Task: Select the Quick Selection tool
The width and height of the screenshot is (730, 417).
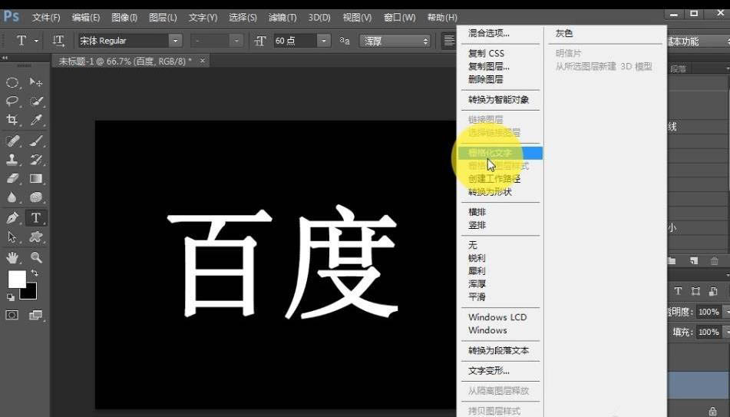Action: click(36, 101)
